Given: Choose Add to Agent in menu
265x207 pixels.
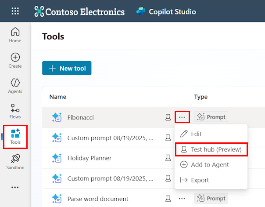Looking at the screenshot, I should [x=210, y=165].
